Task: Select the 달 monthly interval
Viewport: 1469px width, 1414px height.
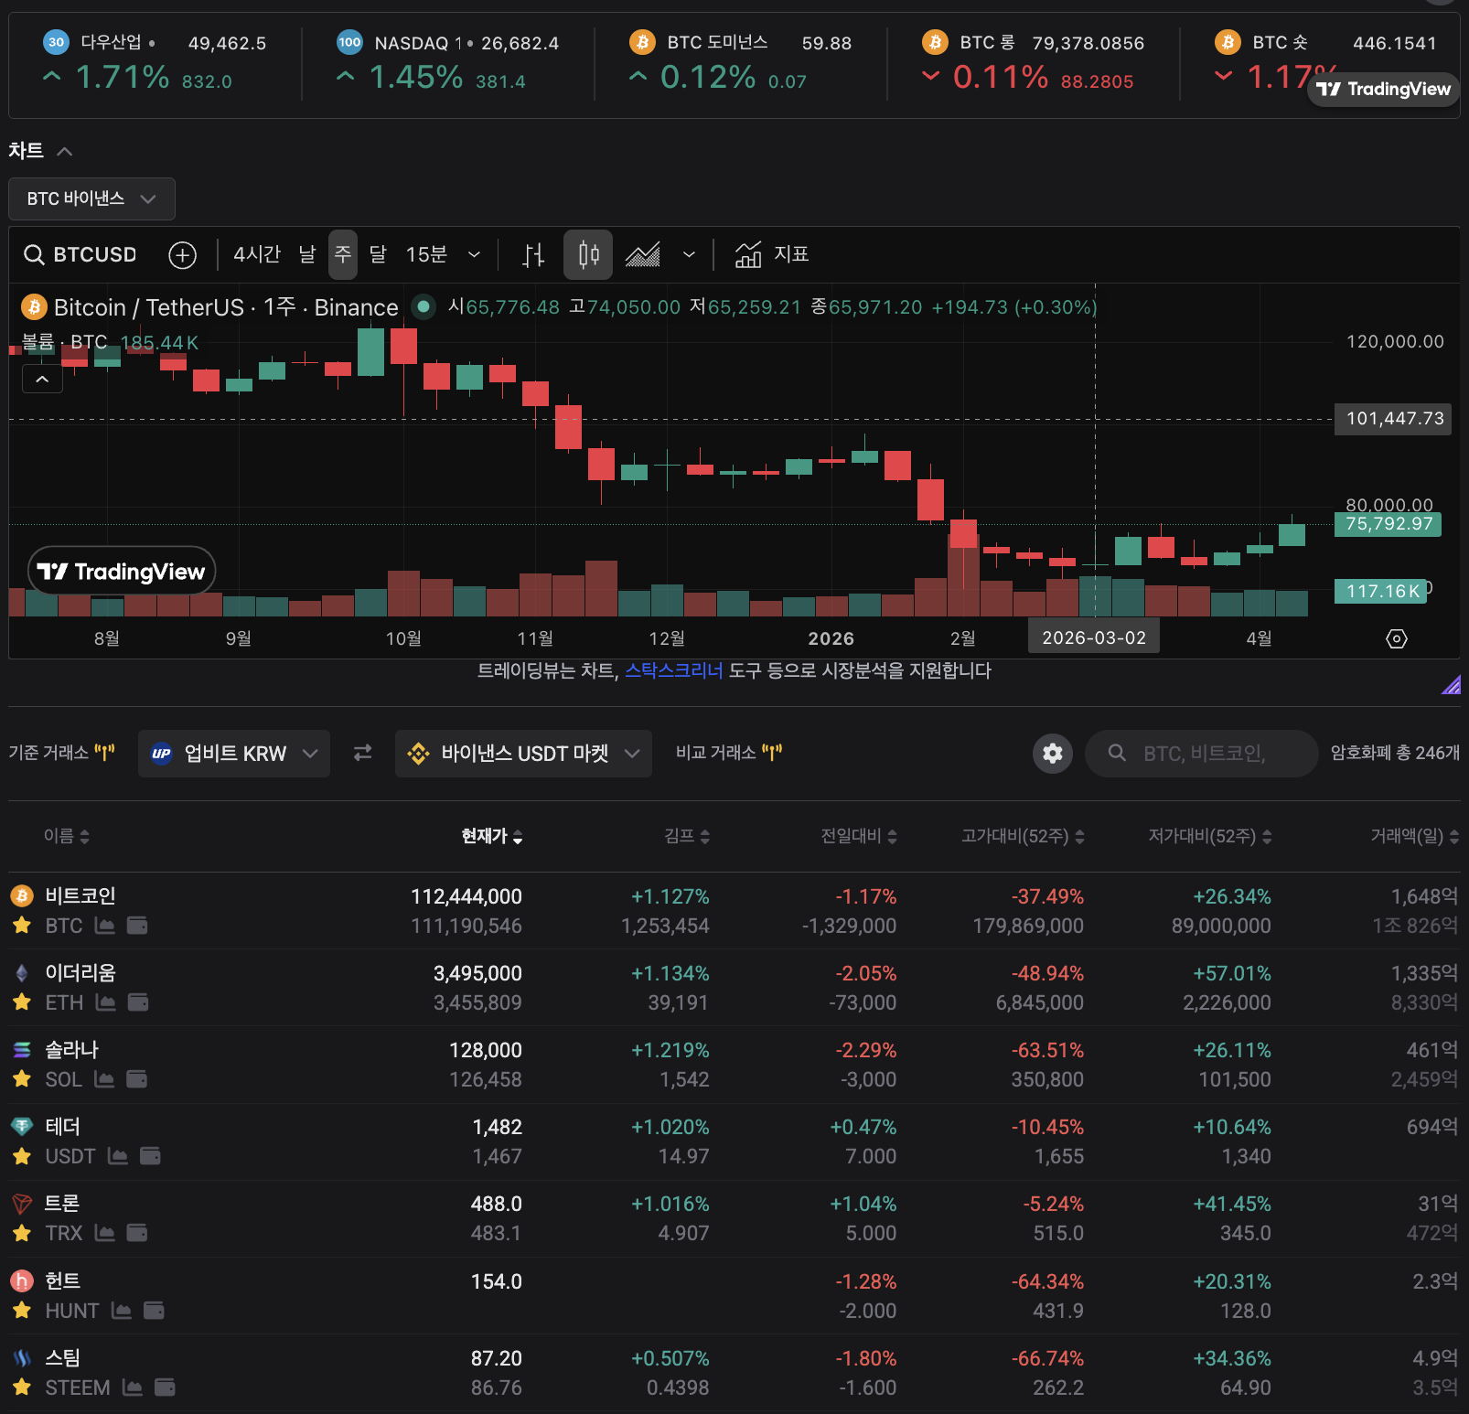Action: [378, 254]
